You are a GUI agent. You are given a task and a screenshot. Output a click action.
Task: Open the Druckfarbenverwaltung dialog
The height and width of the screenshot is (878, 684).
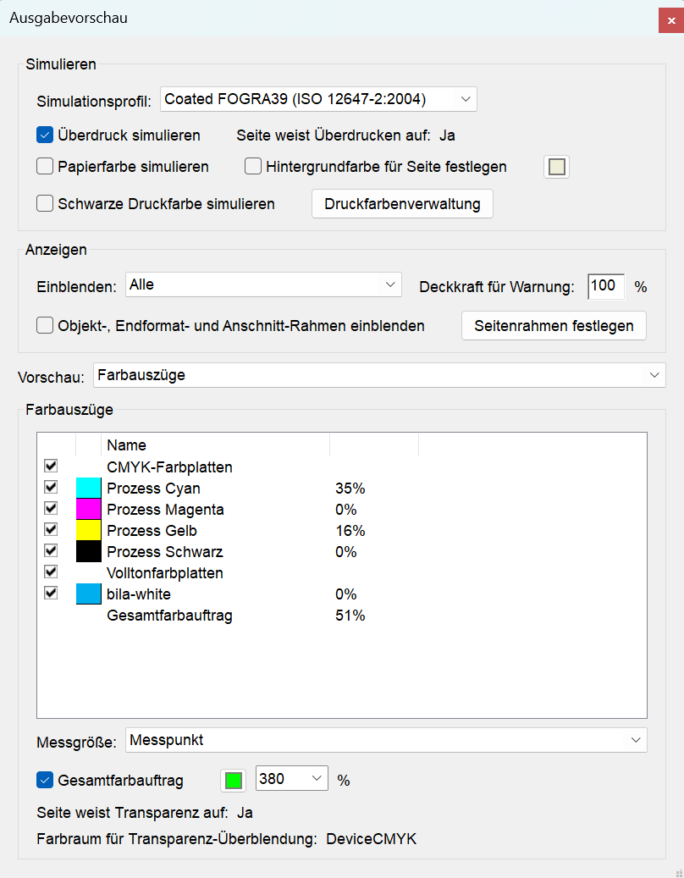pos(402,204)
